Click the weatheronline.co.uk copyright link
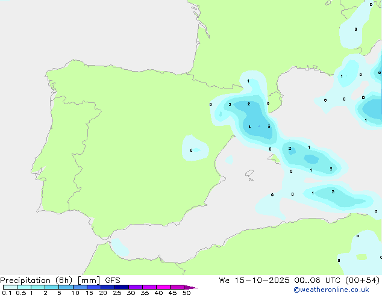382x295 pixels. point(331,290)
